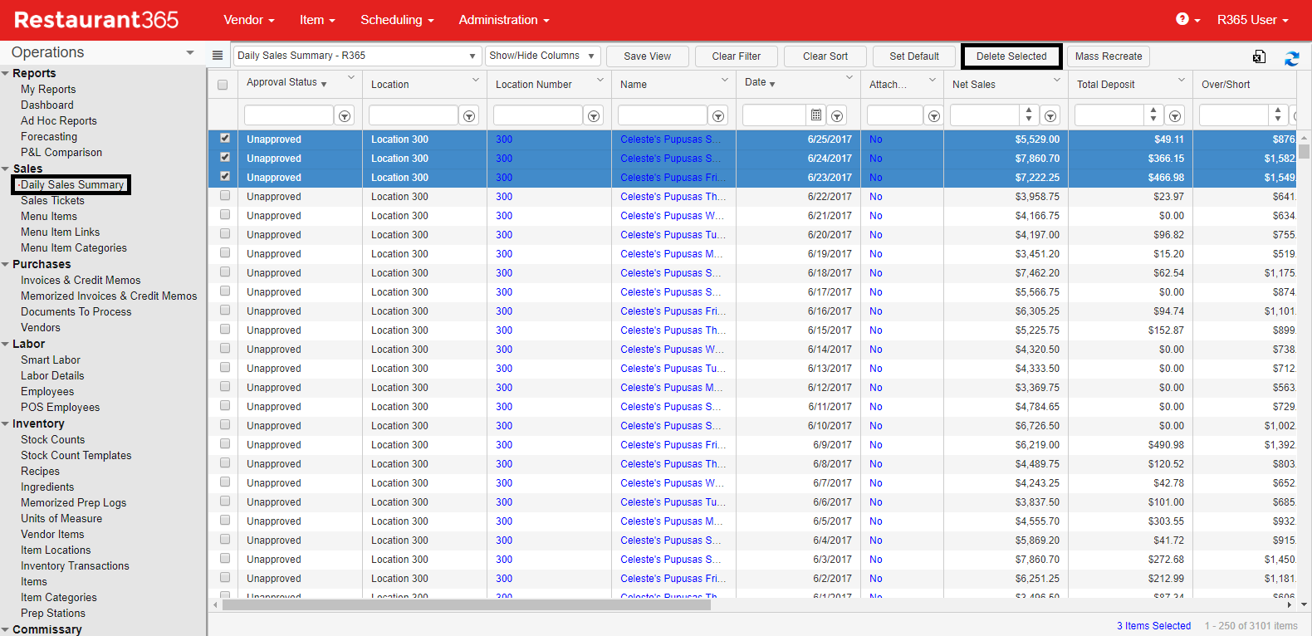
Task: Click Total Deposit filter spinner arrows
Action: 1153,115
